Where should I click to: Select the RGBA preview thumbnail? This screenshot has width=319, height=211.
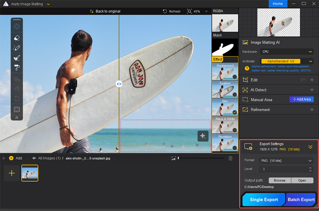[x=225, y=23]
